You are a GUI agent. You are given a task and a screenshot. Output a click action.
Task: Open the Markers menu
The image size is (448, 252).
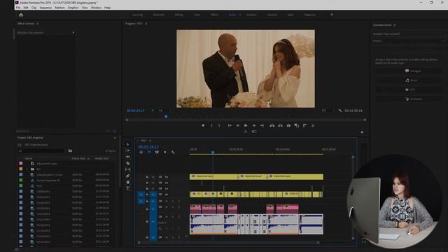(59, 8)
